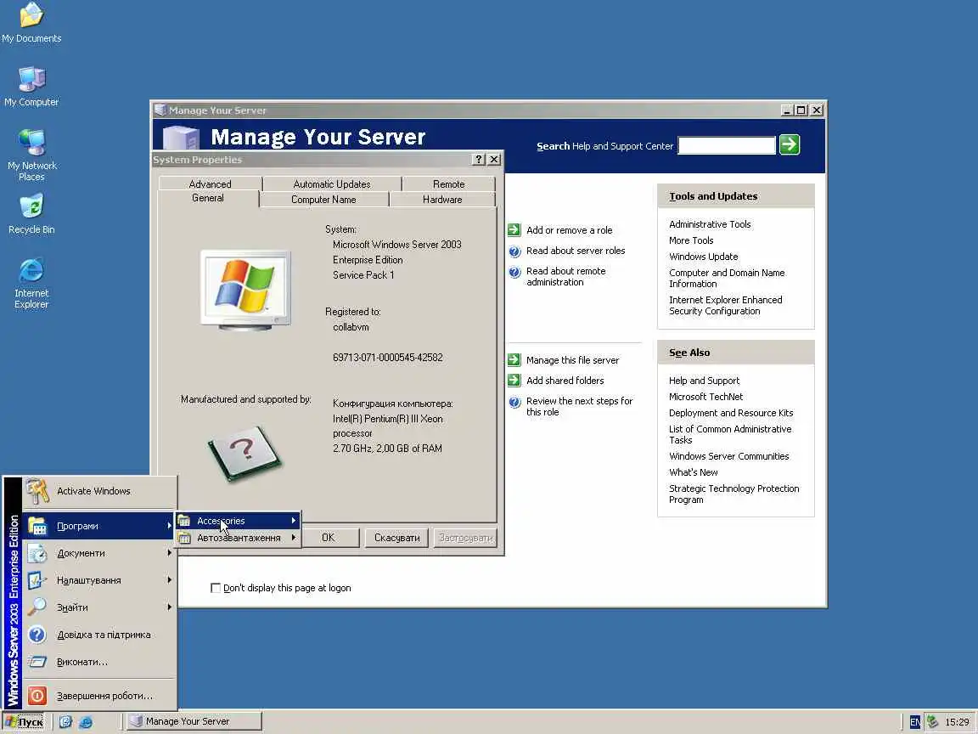Click the red Завершення роботи power icon

37,695
